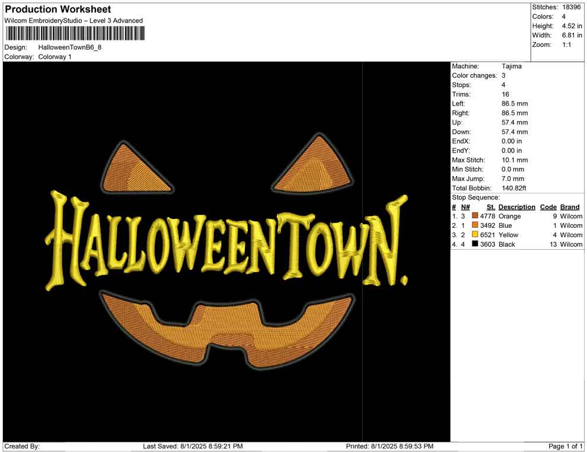Viewport: 587px width, 452px height.
Task: Click 'Last Saved: 8/1/2025 8:59:21 PM' footer
Action: coord(193,446)
